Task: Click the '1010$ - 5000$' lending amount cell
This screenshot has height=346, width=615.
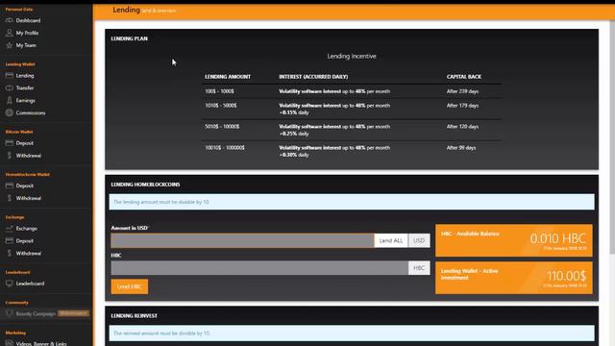Action: click(221, 106)
